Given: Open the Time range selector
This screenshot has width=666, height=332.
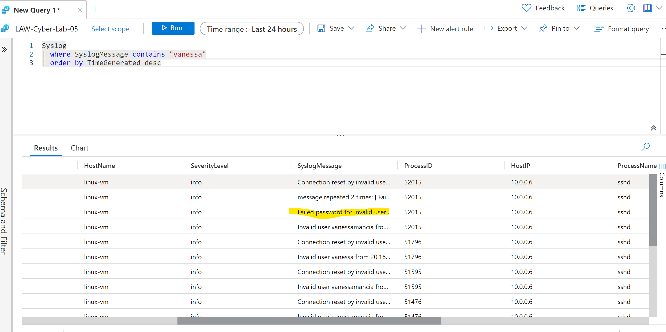Looking at the screenshot, I should click(x=252, y=29).
